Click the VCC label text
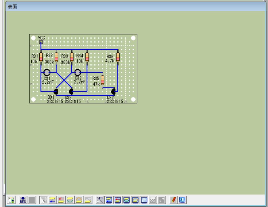 click(x=41, y=38)
